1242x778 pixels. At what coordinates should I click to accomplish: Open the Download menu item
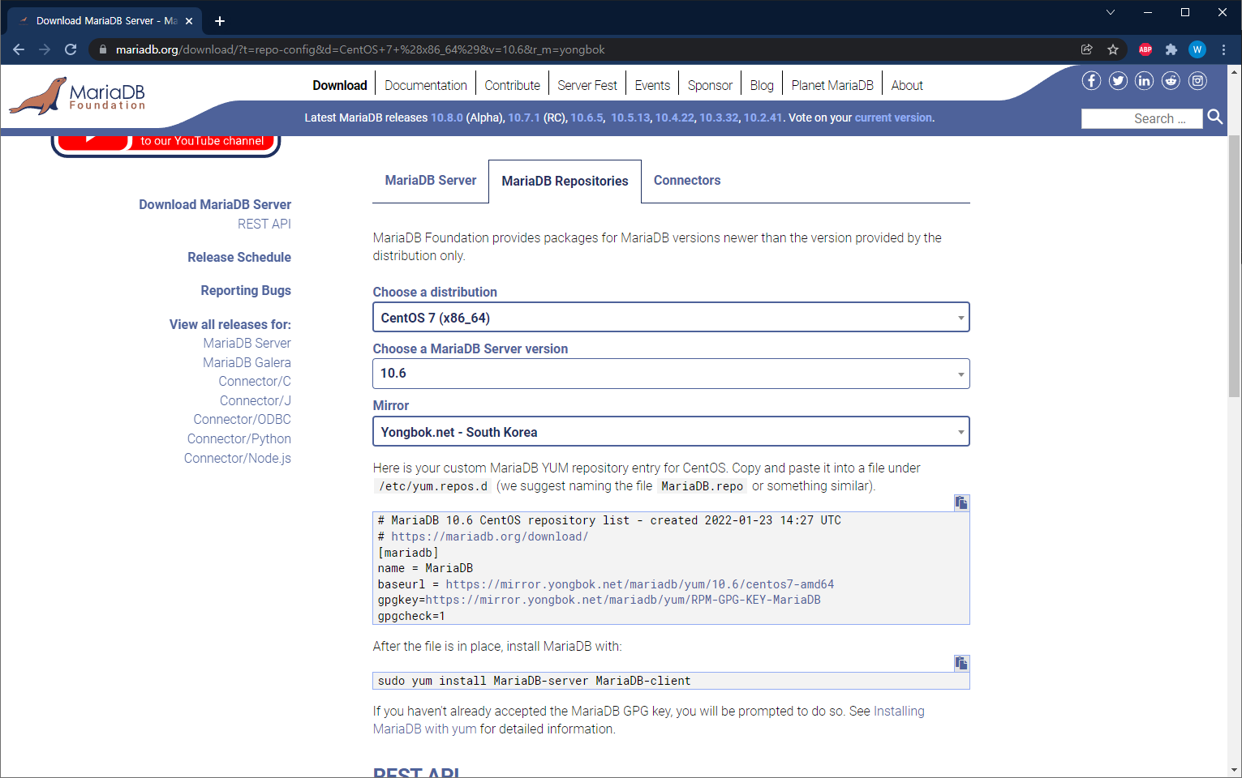340,86
